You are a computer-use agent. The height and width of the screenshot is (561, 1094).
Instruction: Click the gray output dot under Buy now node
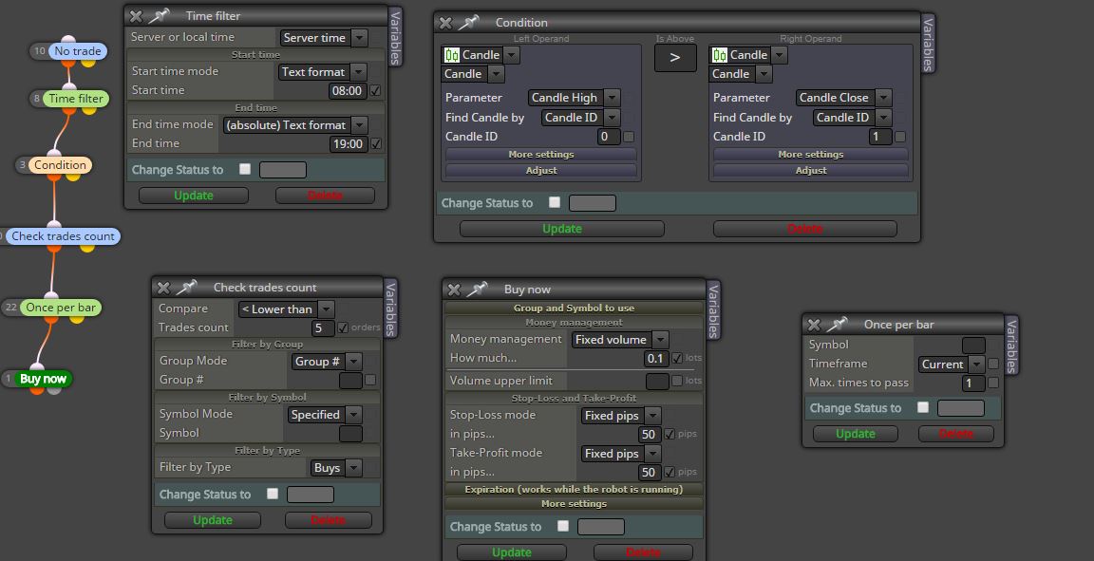(x=54, y=390)
